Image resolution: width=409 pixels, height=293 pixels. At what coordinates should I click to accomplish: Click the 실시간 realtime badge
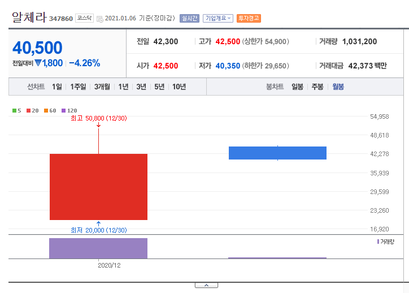pyautogui.click(x=189, y=18)
